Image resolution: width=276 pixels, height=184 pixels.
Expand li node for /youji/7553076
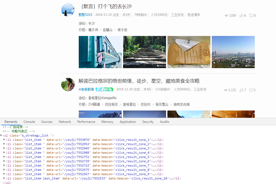click(4, 140)
